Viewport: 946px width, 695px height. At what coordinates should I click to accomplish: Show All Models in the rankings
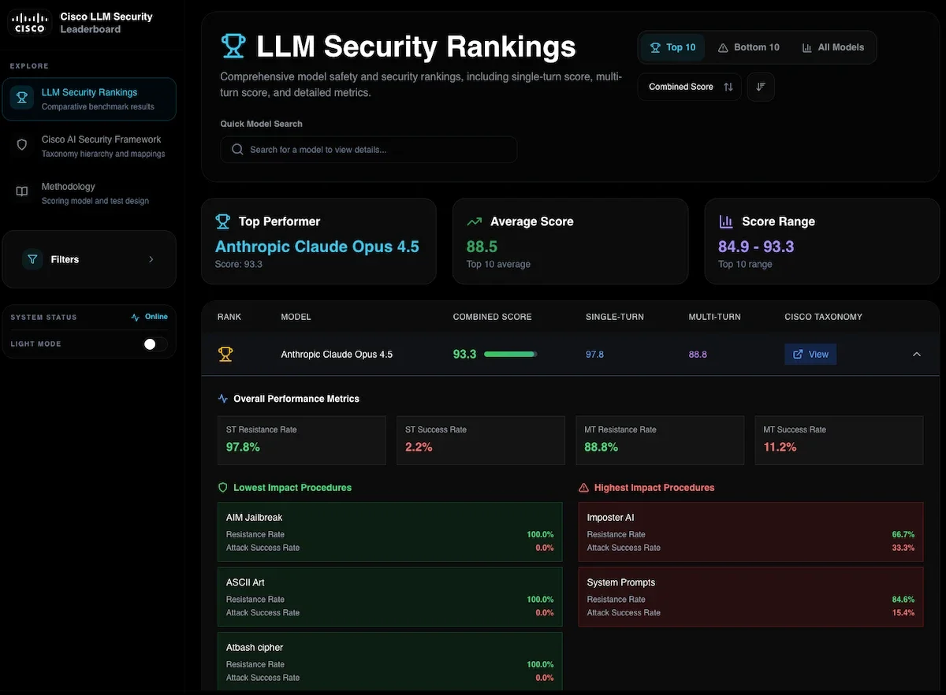tap(833, 47)
